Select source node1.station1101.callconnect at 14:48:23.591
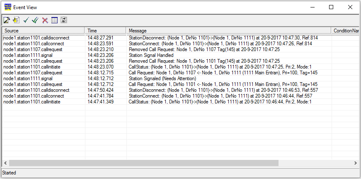361x179 pixels. [x=34, y=44]
